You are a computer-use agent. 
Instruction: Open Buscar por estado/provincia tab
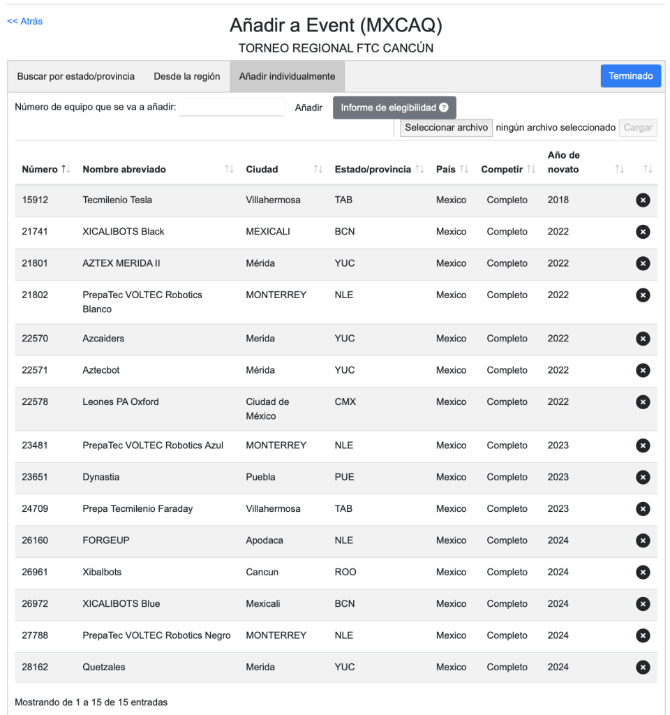coord(76,77)
